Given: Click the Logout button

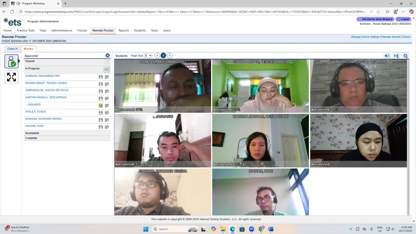Looking at the screenshot, I should 403,19.
